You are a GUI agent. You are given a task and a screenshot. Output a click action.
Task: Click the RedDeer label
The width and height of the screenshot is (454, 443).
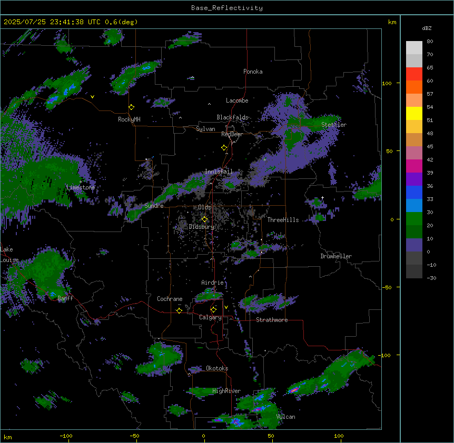pos(232,134)
